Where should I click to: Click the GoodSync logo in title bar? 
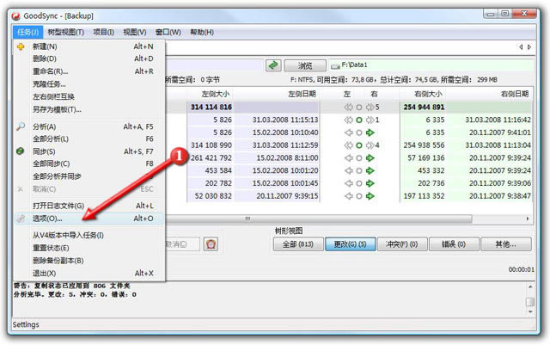pyautogui.click(x=10, y=13)
